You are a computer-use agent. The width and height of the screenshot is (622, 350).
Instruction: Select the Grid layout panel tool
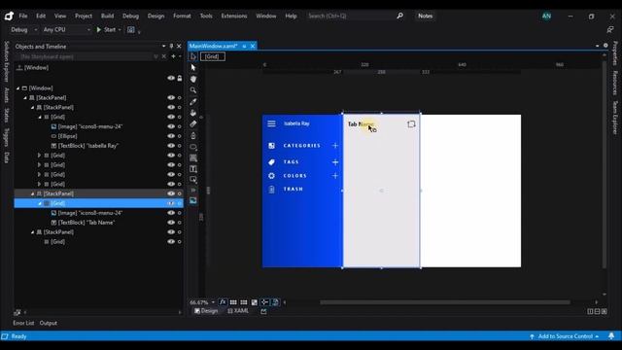click(193, 157)
